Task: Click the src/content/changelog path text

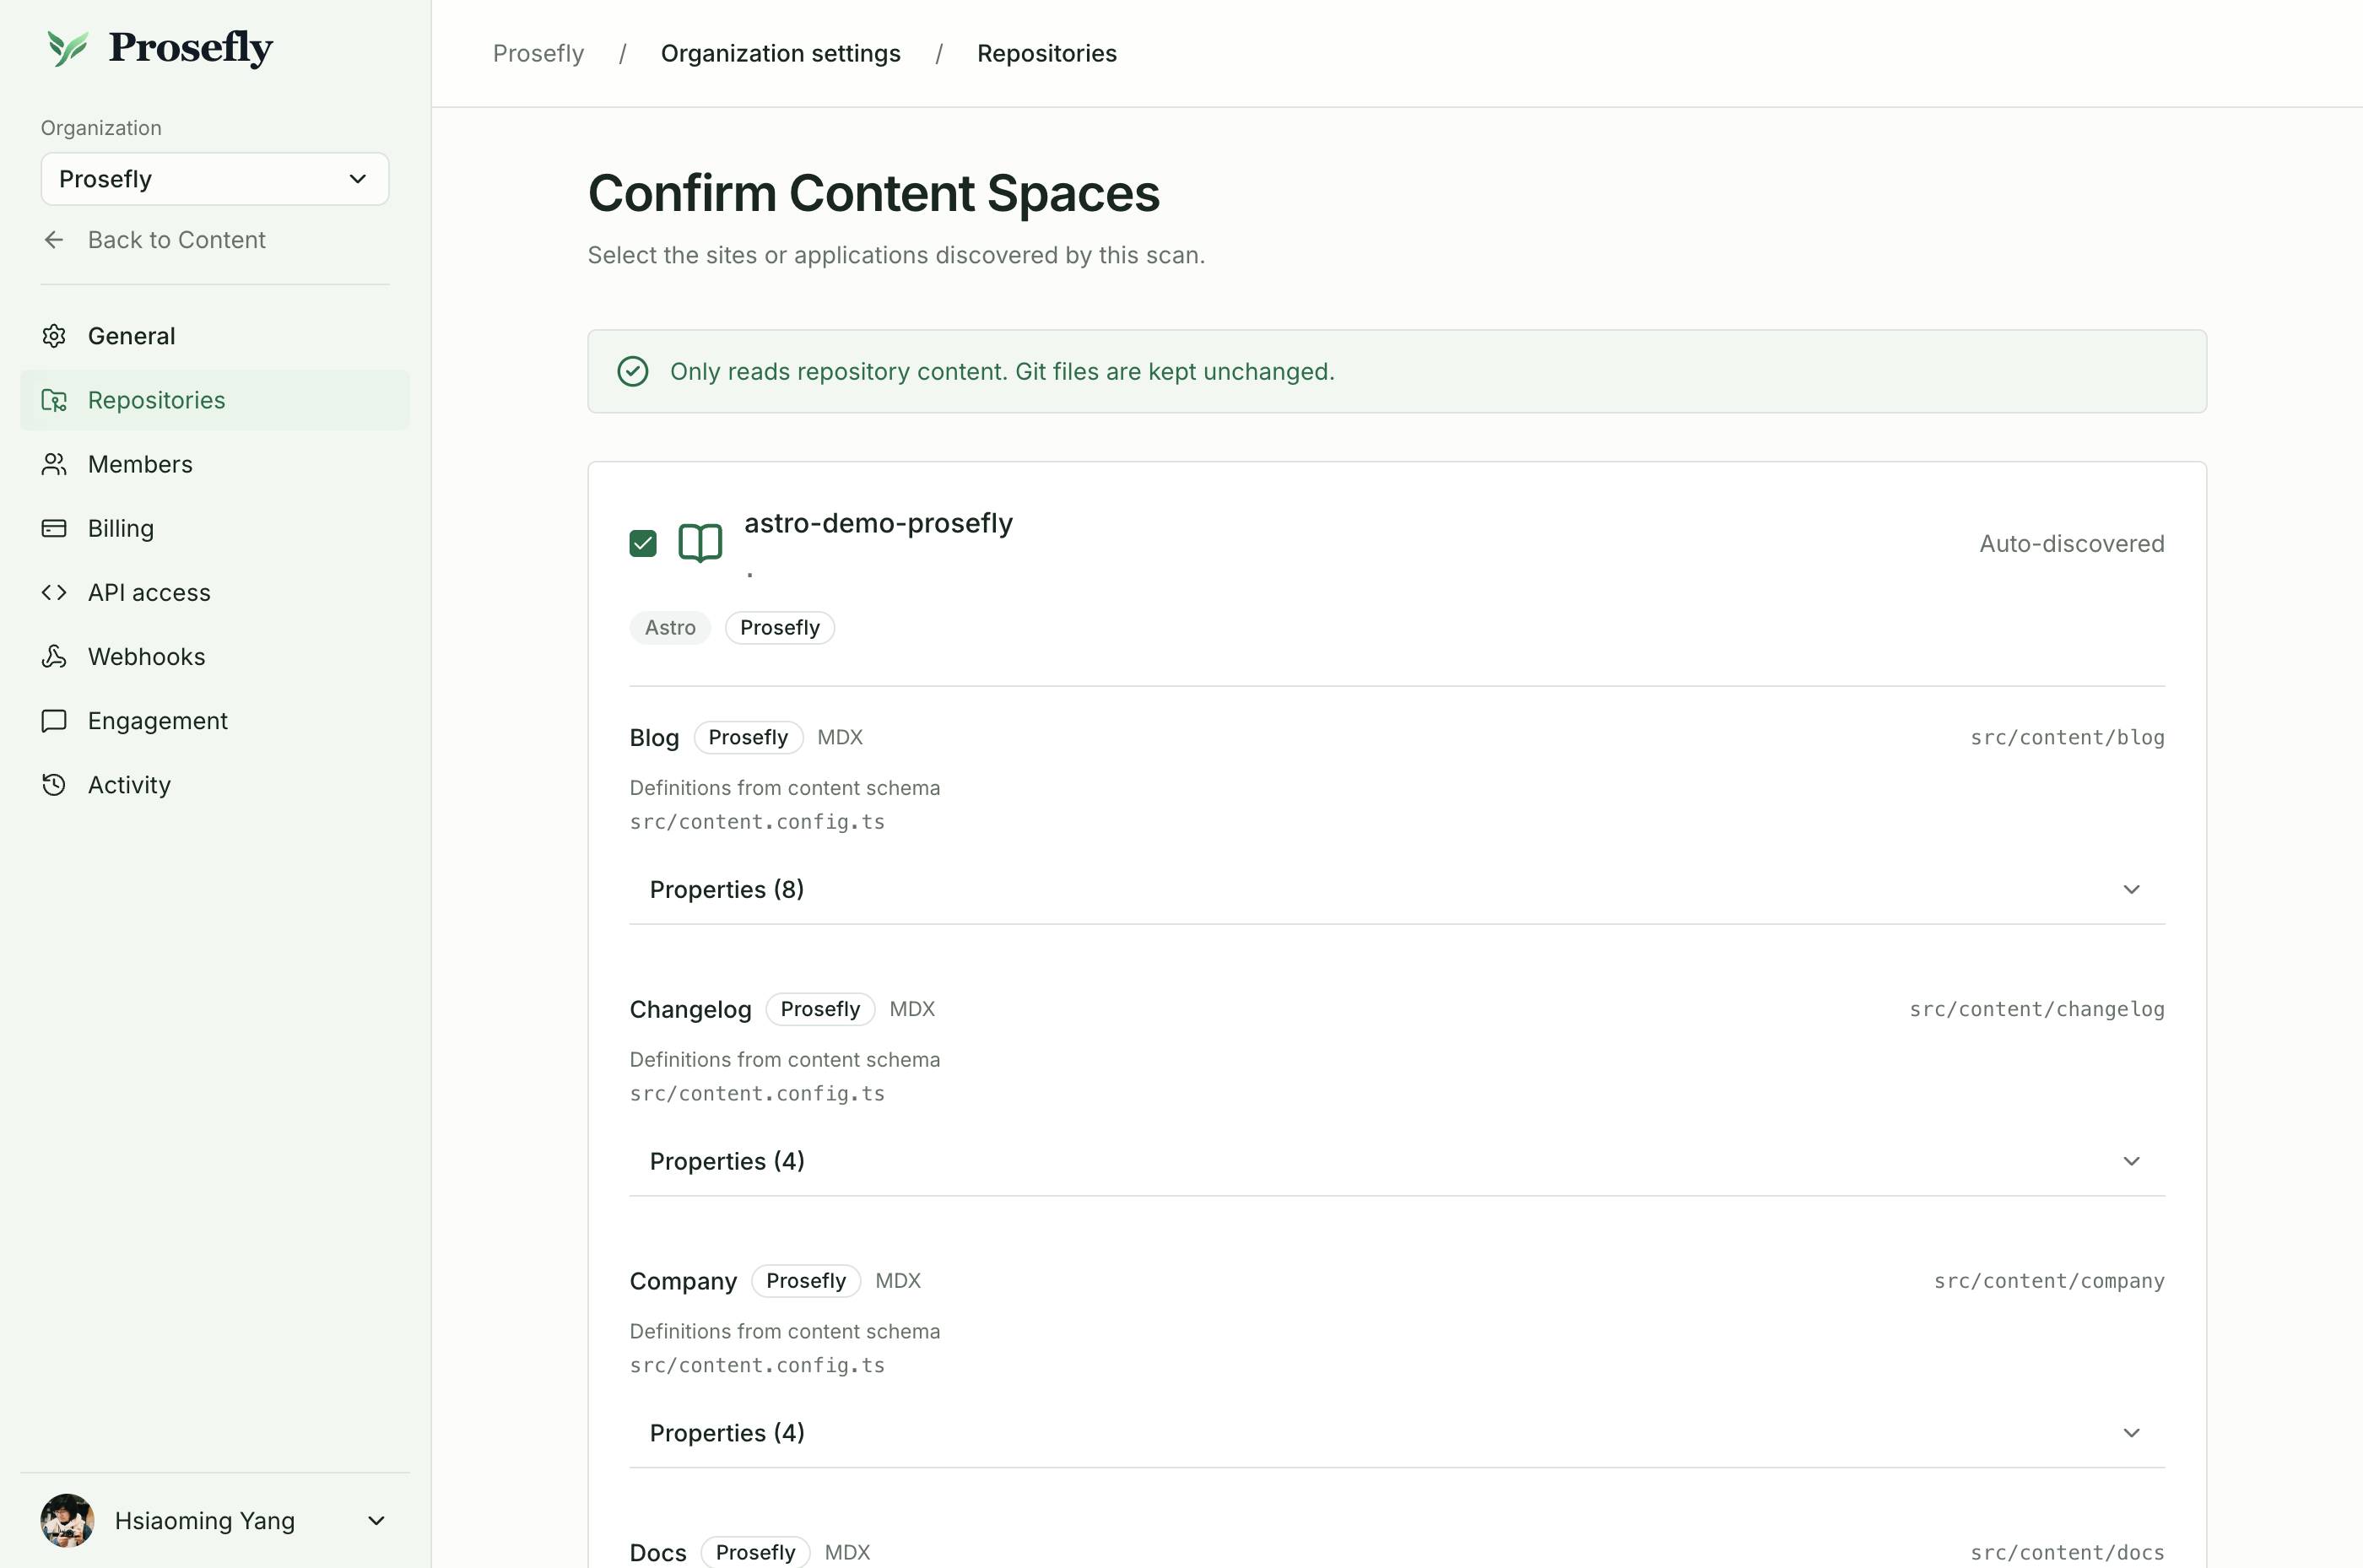Action: click(x=2037, y=1009)
